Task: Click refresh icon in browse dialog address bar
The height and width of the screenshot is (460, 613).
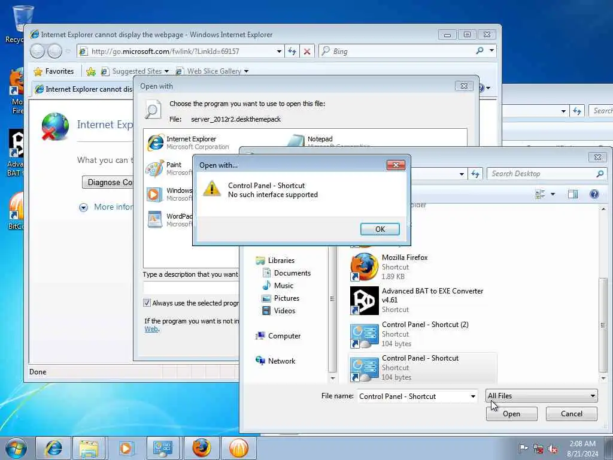Action: [475, 174]
